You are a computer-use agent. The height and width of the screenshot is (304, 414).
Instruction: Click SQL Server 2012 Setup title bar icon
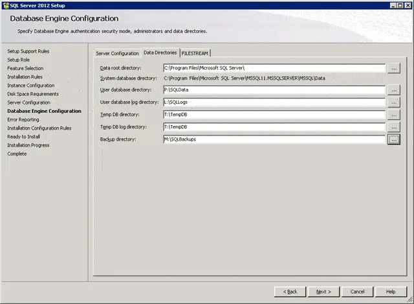pyautogui.click(x=5, y=5)
